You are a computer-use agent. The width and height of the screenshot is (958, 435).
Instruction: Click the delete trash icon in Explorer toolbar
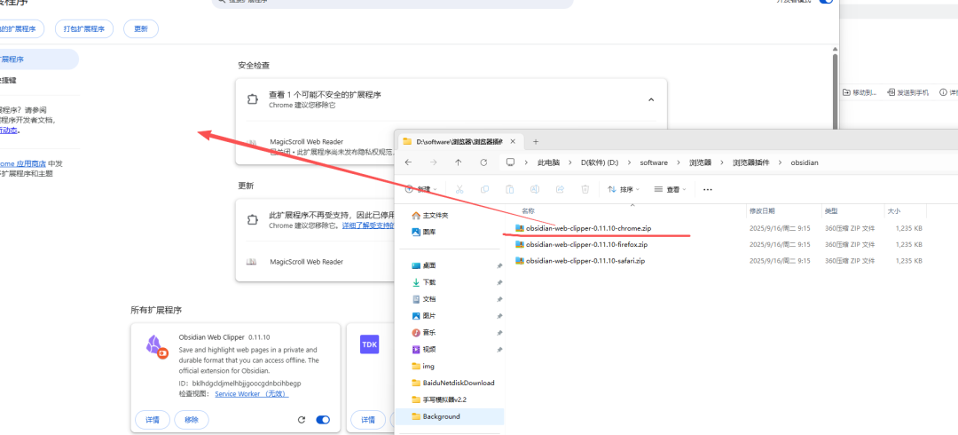pos(585,189)
